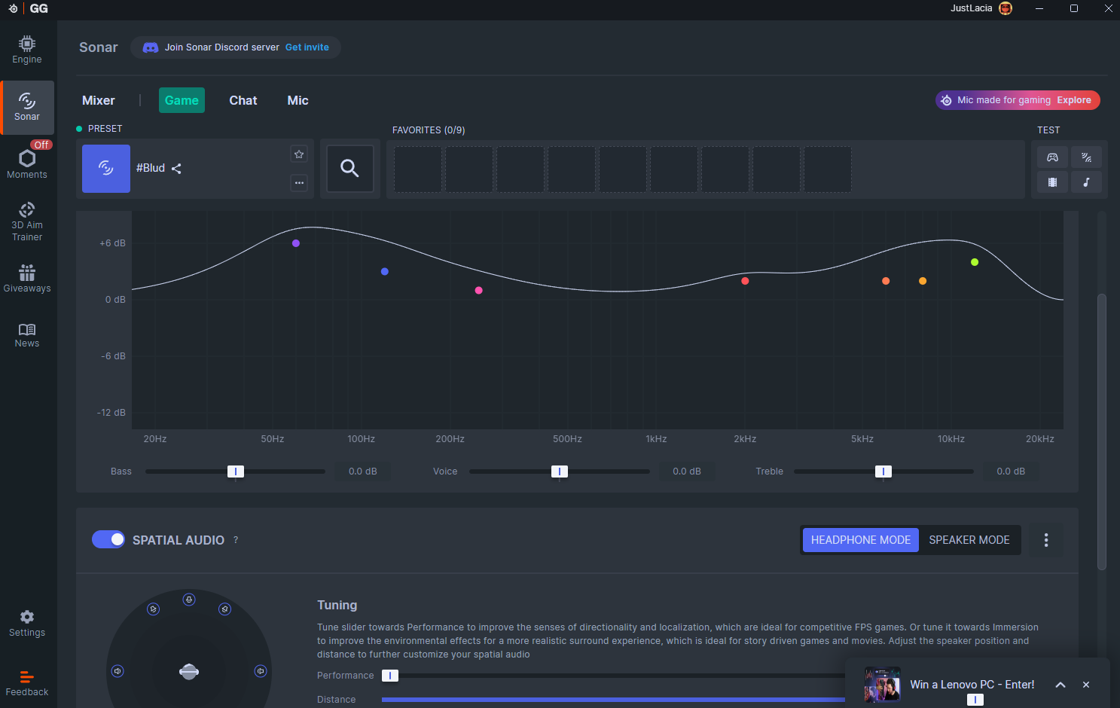
Task: Open the preset three-dots options menu
Action: 299,183
